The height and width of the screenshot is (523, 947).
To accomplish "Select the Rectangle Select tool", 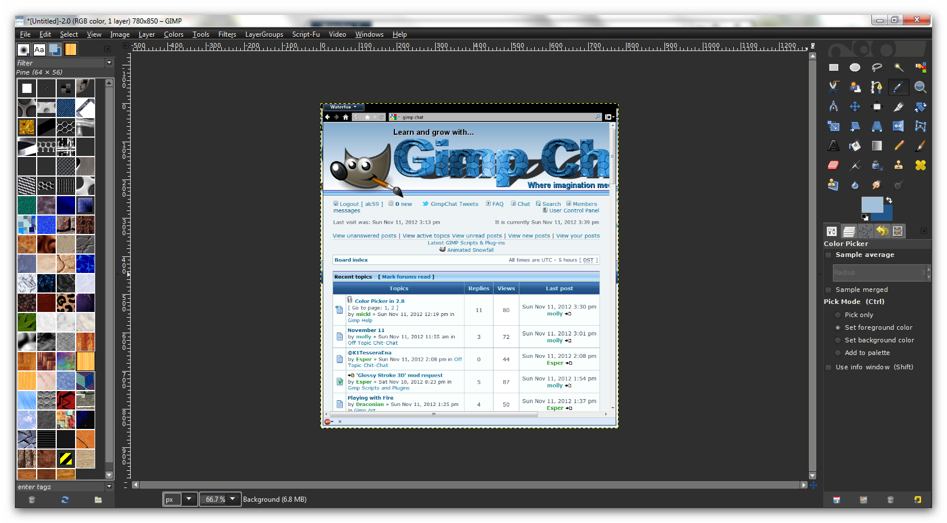I will click(833, 68).
